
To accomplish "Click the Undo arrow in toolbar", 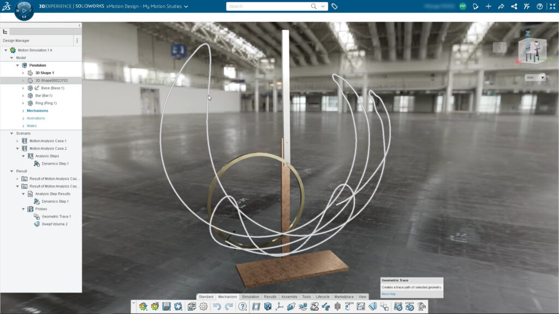I will (217, 307).
